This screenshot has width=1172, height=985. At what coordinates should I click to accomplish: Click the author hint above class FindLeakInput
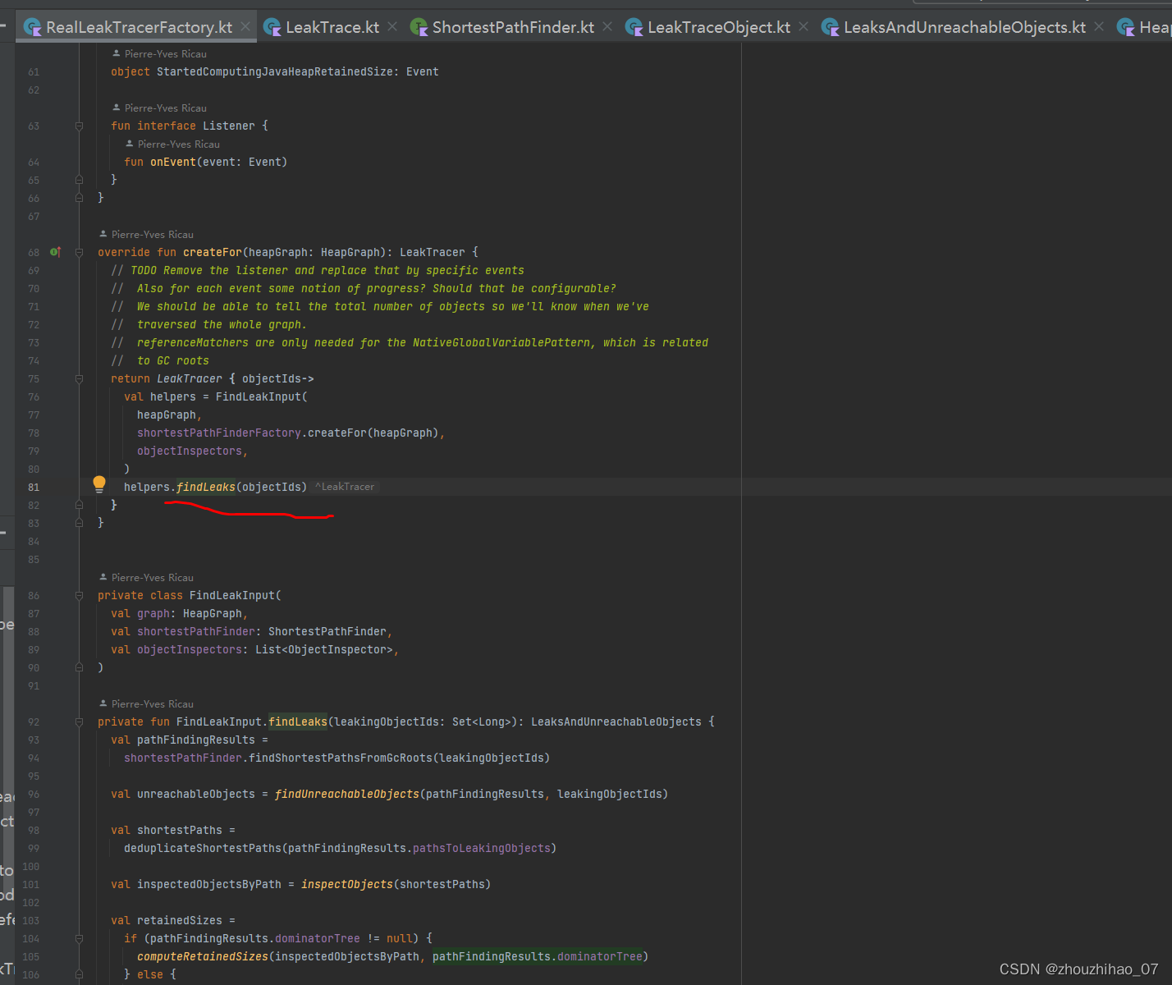146,577
